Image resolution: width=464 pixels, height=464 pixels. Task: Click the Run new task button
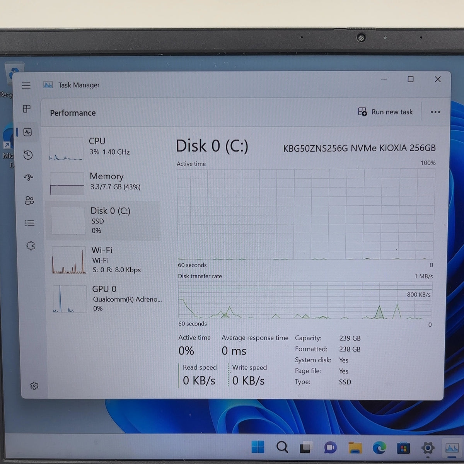(x=385, y=112)
